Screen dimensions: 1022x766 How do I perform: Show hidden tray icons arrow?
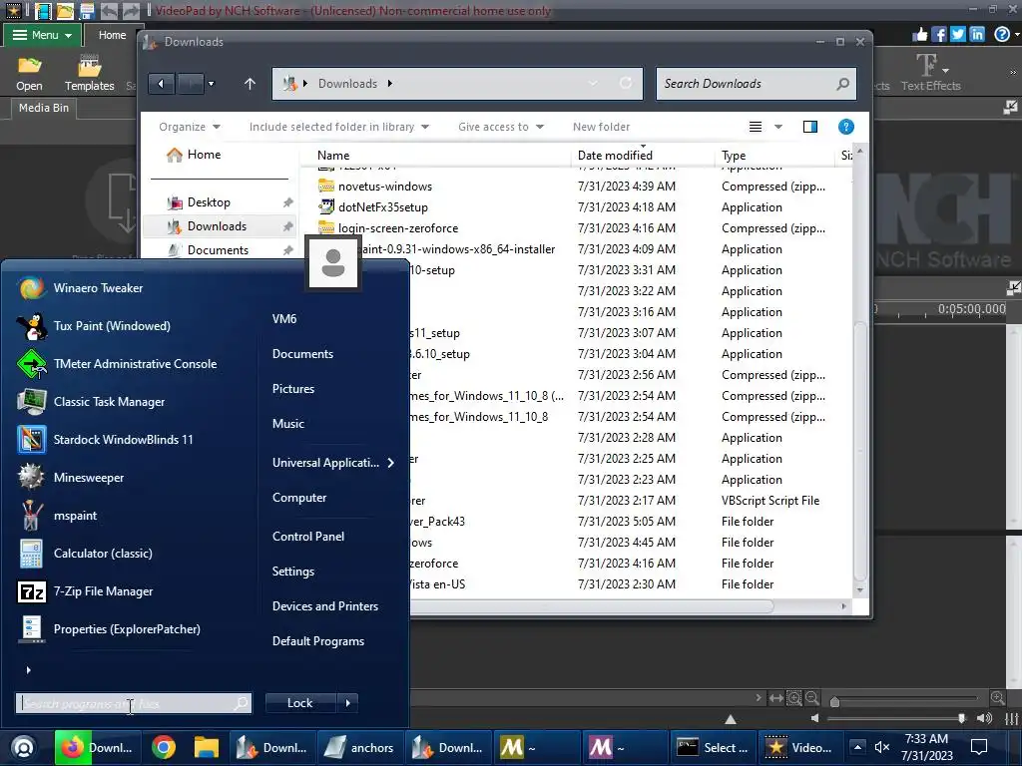pyautogui.click(x=857, y=747)
